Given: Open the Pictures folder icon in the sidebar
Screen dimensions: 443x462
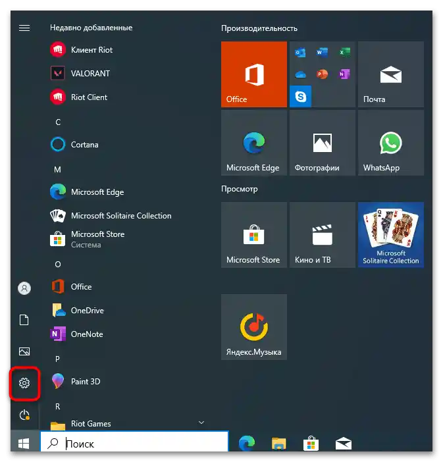Looking at the screenshot, I should click(24, 351).
